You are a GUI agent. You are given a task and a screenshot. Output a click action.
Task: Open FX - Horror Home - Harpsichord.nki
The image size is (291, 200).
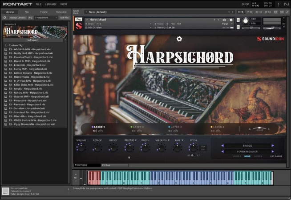pyautogui.click(x=30, y=77)
